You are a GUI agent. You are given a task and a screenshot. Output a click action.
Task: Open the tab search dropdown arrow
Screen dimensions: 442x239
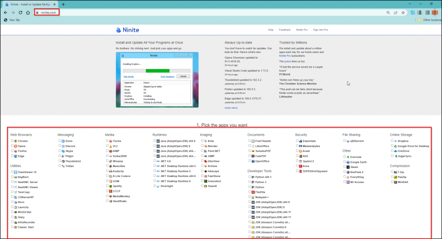[410, 4]
